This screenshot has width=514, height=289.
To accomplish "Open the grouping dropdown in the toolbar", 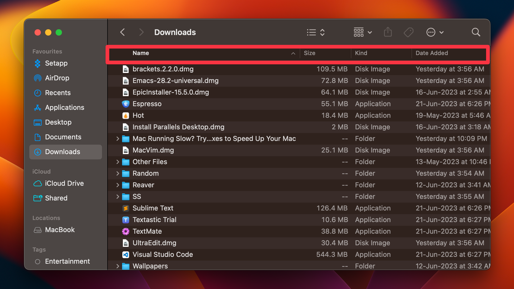I will click(x=362, y=32).
